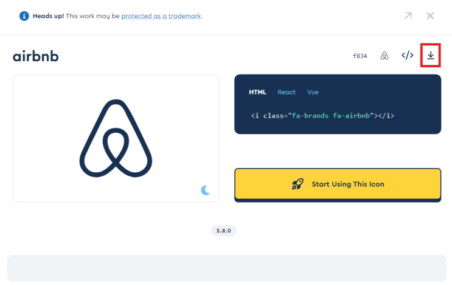
Task: Toggle dark mode with the moon icon
Action: tap(205, 190)
